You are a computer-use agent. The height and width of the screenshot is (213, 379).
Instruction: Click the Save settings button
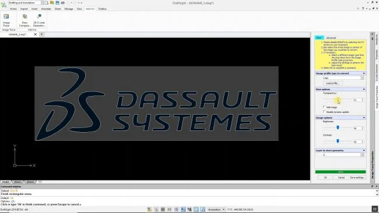tap(357, 177)
